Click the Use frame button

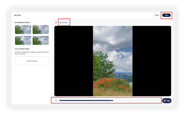coord(64,22)
